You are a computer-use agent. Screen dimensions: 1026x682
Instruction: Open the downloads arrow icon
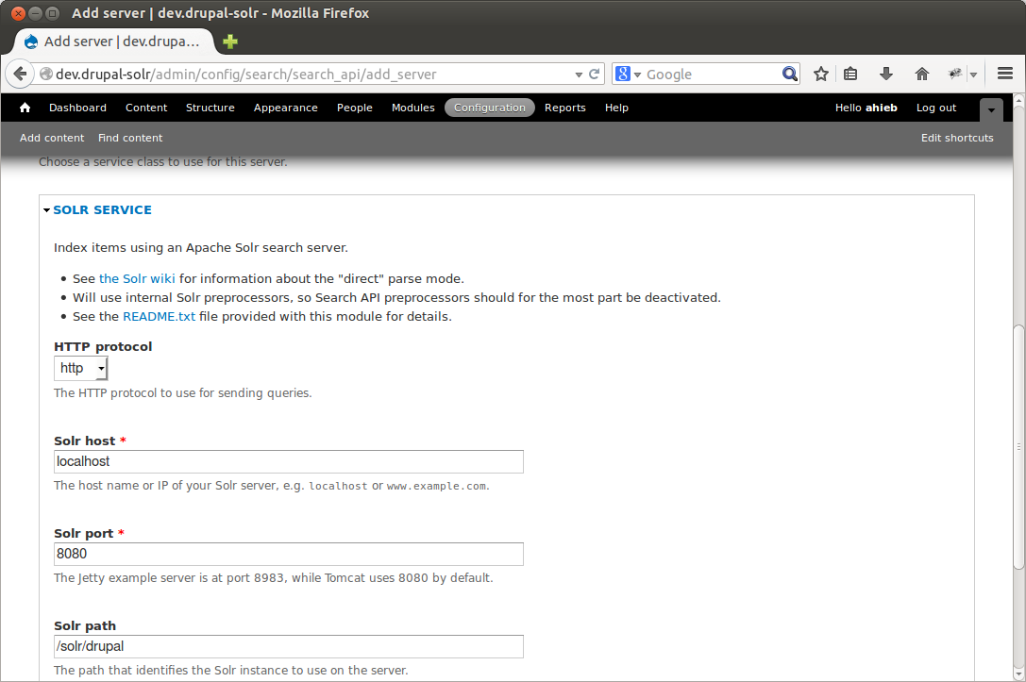pyautogui.click(x=886, y=74)
